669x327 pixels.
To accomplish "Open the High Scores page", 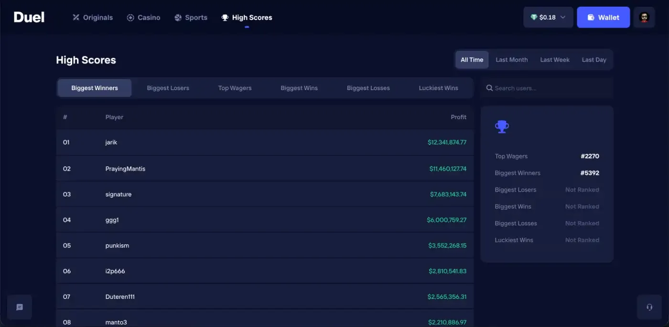I will coord(247,18).
